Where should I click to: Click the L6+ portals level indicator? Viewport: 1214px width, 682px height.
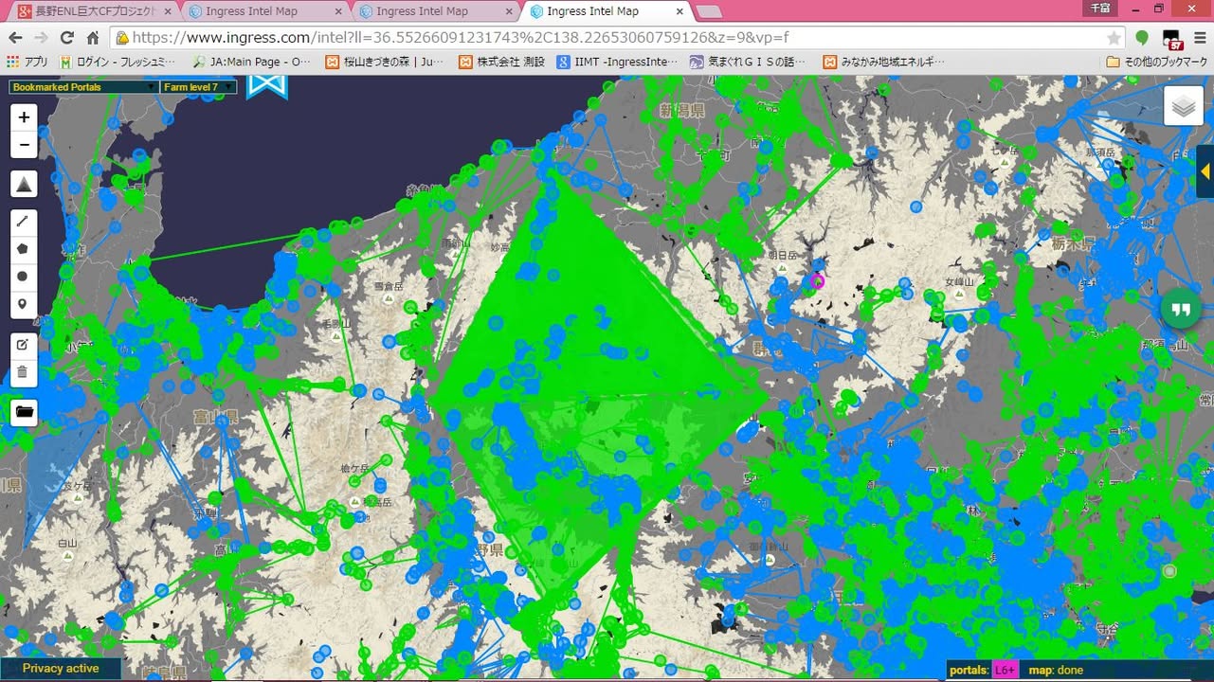coord(1005,671)
